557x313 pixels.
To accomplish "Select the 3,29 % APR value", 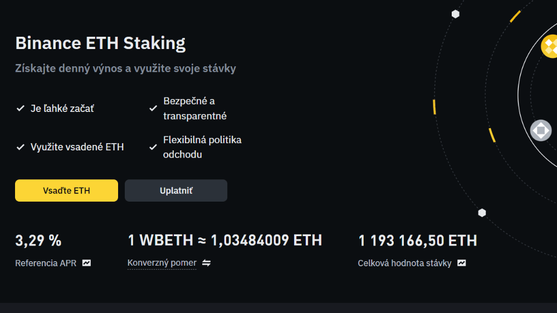I will [38, 241].
